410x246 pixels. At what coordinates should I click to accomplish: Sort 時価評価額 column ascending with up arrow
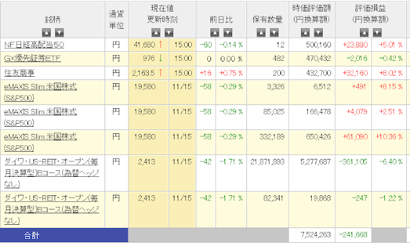click(305, 33)
